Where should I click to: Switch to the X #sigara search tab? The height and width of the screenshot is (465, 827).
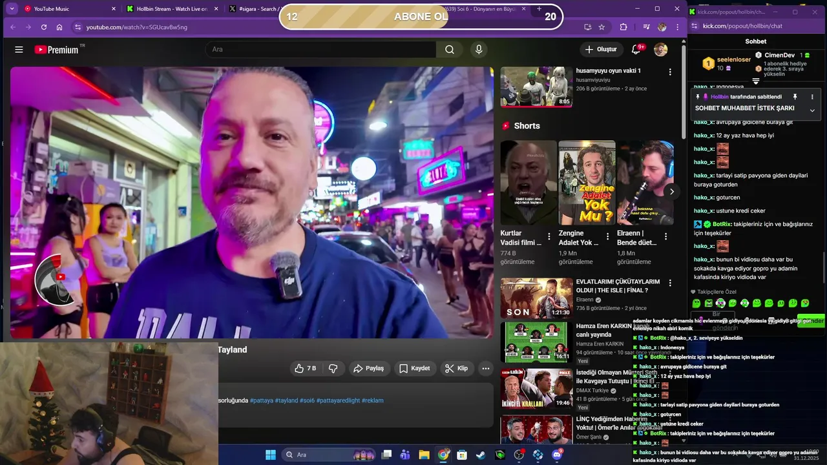[x=253, y=9]
